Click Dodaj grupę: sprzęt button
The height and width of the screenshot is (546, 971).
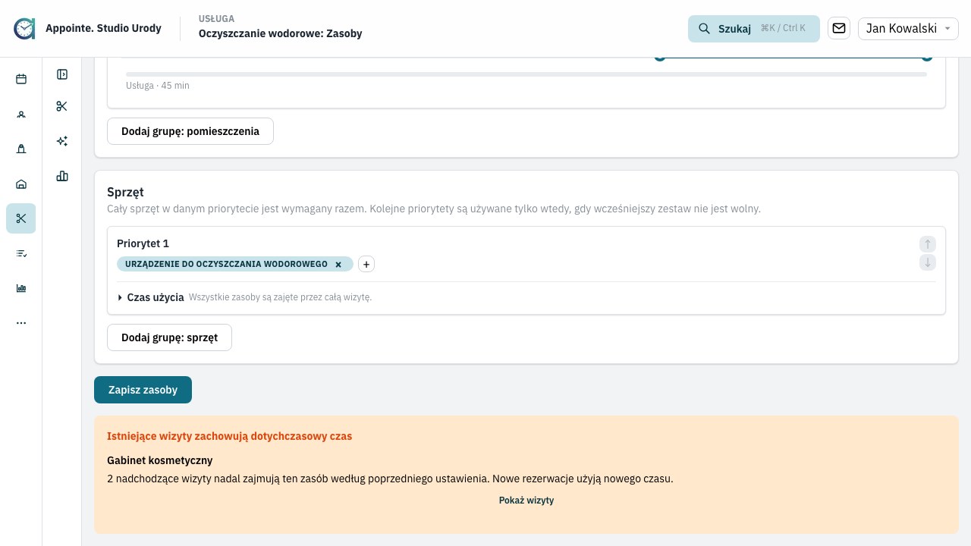169,337
